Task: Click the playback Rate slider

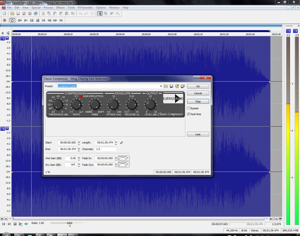Action: (x=70, y=223)
